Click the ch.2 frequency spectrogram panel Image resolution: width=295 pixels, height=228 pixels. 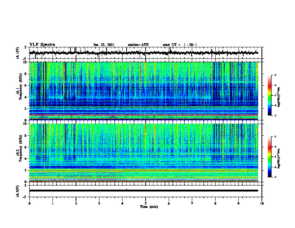[143, 153]
